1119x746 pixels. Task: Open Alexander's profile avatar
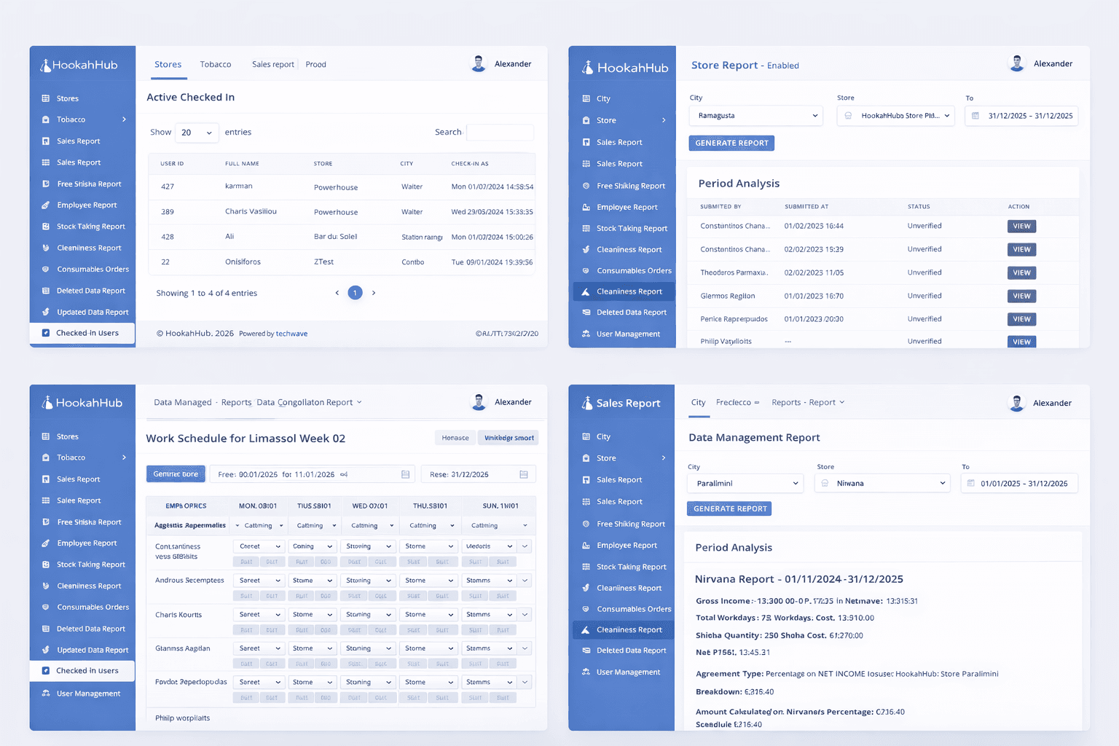[479, 63]
